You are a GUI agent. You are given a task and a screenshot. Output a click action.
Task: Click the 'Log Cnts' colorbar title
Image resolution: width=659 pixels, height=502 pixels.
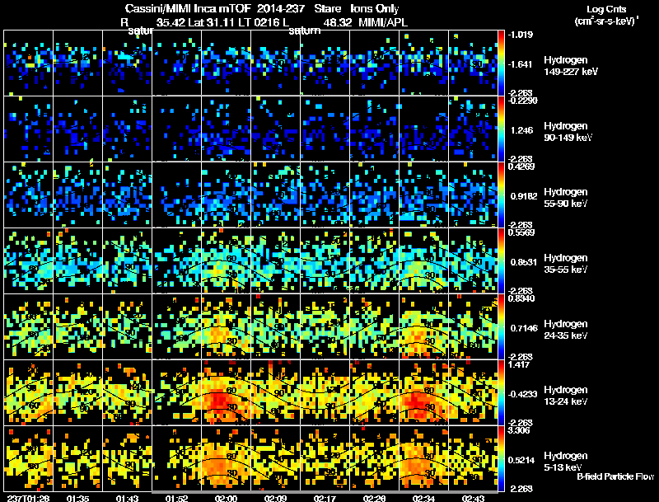606,9
